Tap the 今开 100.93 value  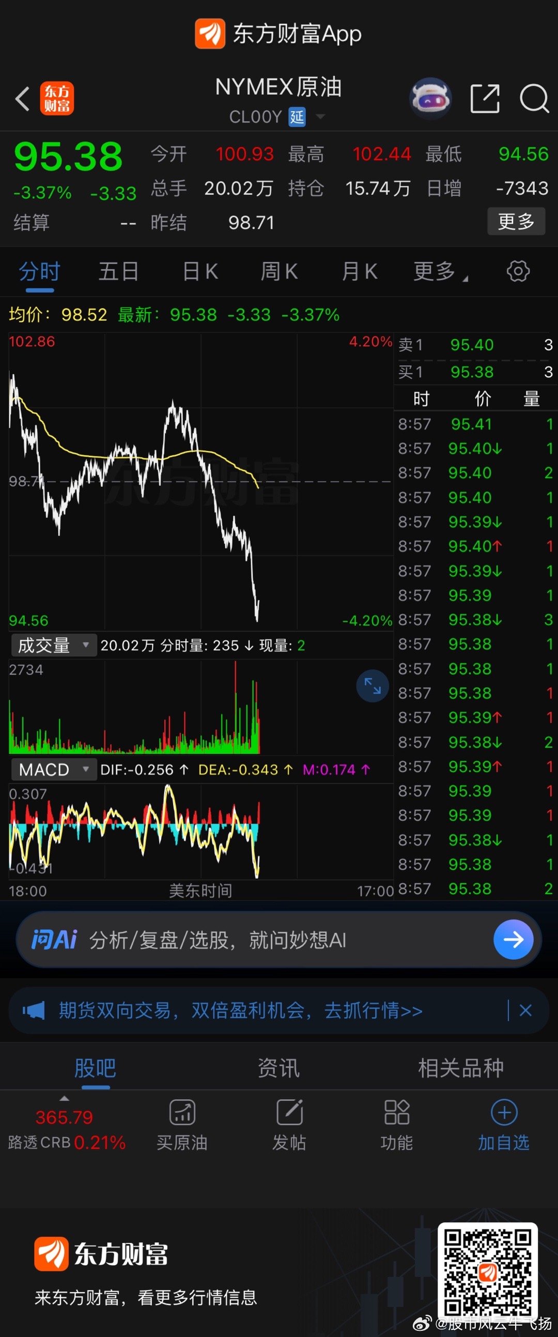[x=244, y=154]
